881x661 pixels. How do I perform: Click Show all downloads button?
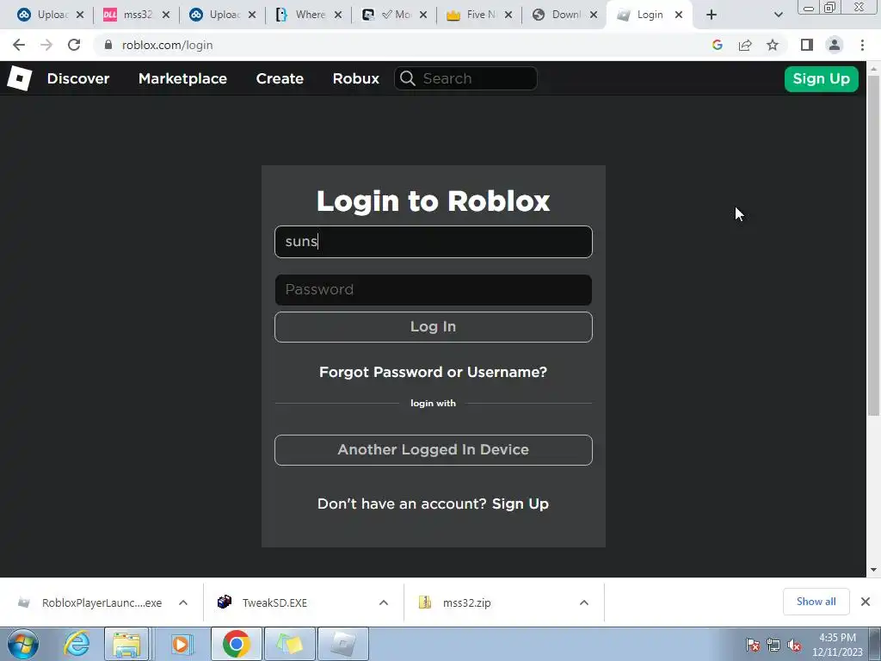click(x=816, y=602)
